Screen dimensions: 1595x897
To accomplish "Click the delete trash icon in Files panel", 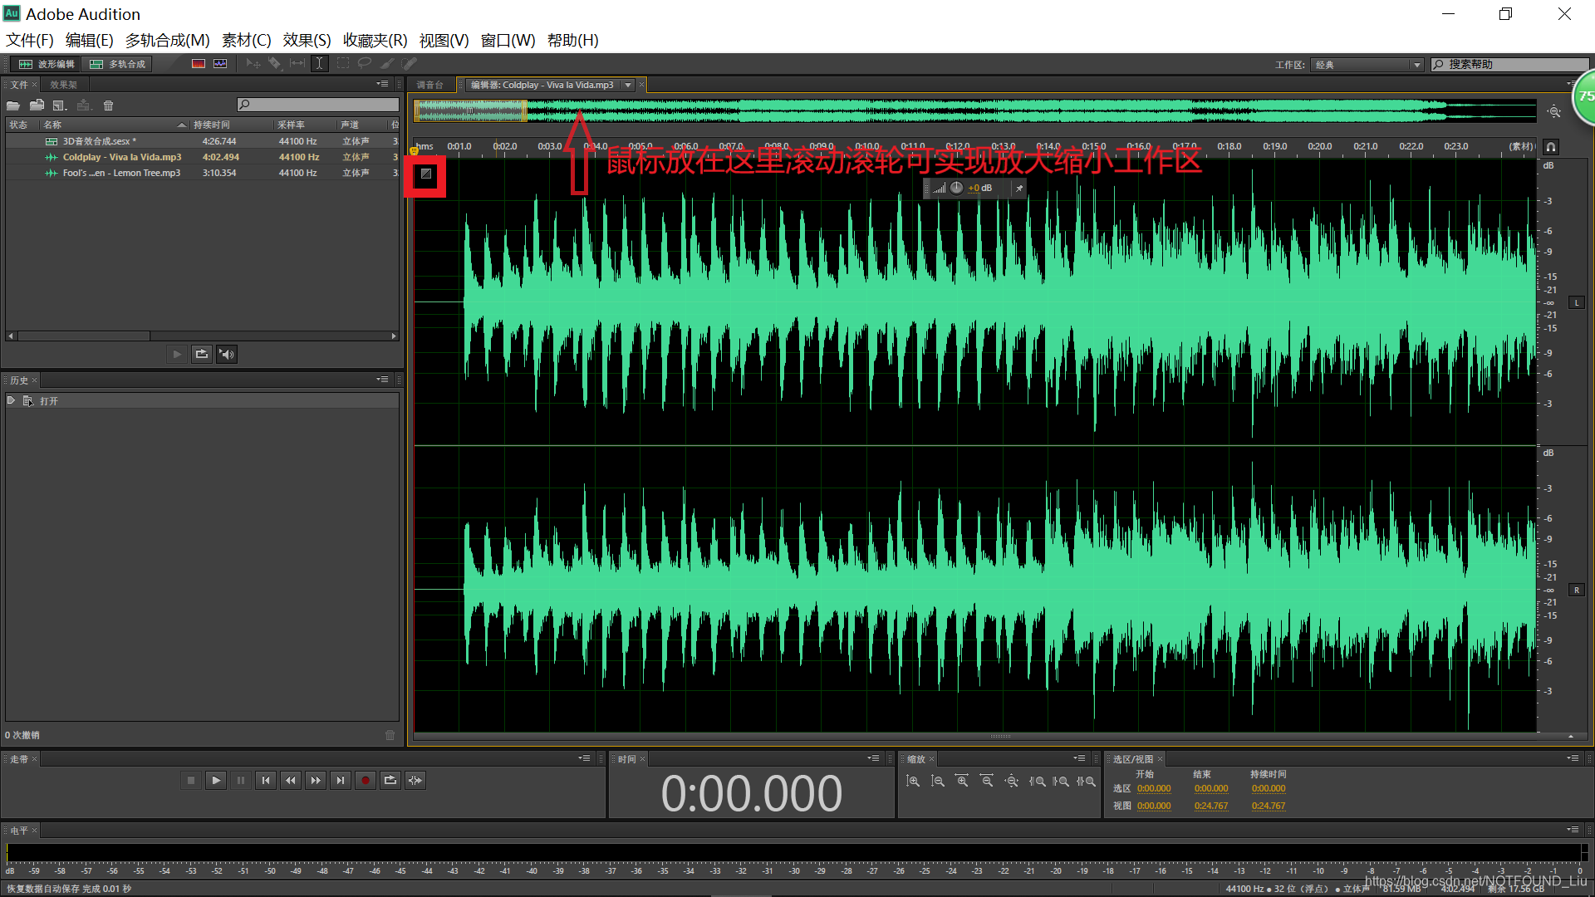I will (x=108, y=105).
